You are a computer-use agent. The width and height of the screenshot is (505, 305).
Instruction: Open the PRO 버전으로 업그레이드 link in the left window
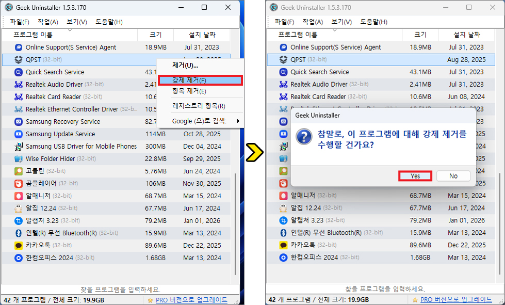point(191,299)
